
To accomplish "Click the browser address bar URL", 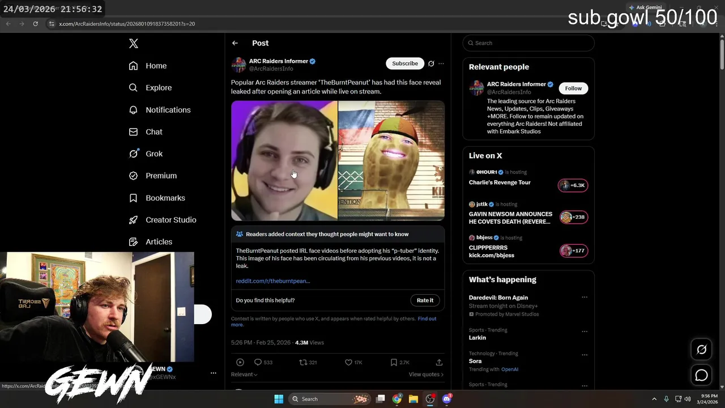I will point(127,24).
